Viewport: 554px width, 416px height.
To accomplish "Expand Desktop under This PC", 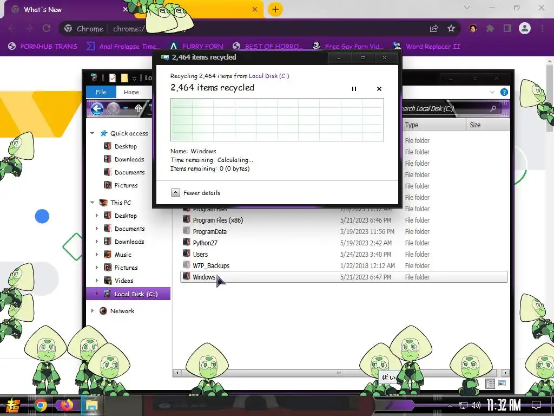I will point(97,216).
